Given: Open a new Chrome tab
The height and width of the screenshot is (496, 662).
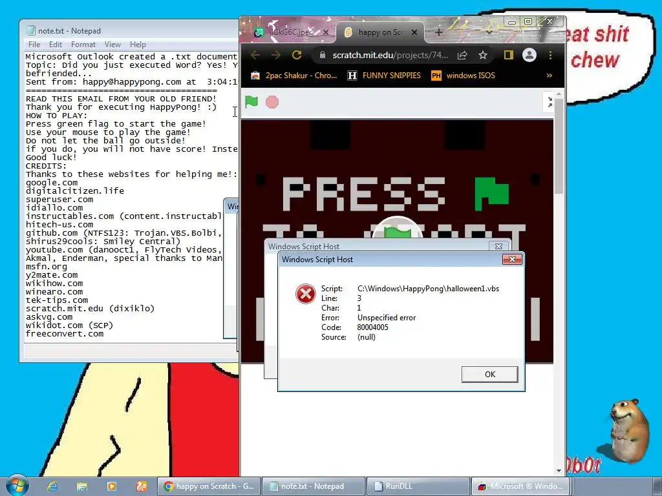Looking at the screenshot, I should click(439, 32).
